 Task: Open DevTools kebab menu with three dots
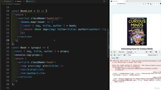159,52
